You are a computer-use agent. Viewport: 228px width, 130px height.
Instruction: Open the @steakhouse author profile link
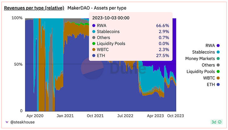(22, 122)
